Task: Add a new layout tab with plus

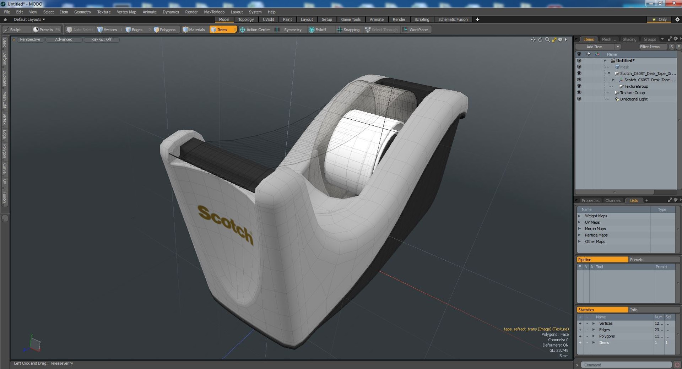Action: pyautogui.click(x=477, y=20)
